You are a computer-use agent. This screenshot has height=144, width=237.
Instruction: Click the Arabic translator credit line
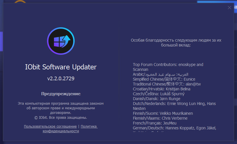pos(160,74)
